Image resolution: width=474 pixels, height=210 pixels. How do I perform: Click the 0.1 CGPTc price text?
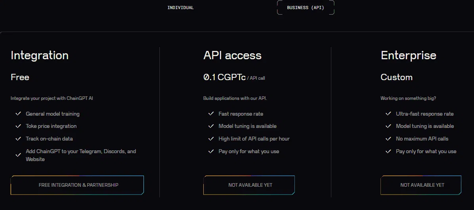click(224, 77)
